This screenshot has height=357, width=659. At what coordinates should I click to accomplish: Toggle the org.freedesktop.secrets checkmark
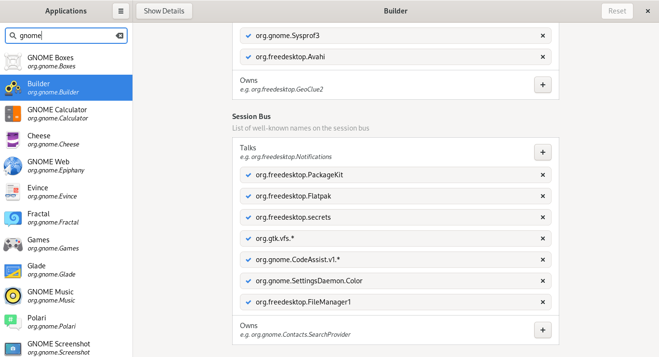(x=249, y=217)
